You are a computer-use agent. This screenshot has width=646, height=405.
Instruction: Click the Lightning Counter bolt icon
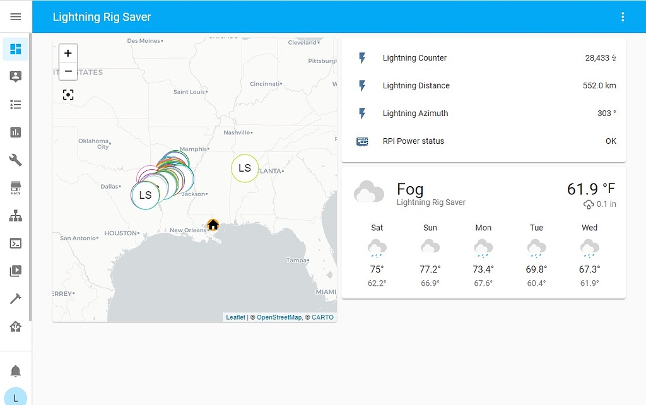click(361, 57)
